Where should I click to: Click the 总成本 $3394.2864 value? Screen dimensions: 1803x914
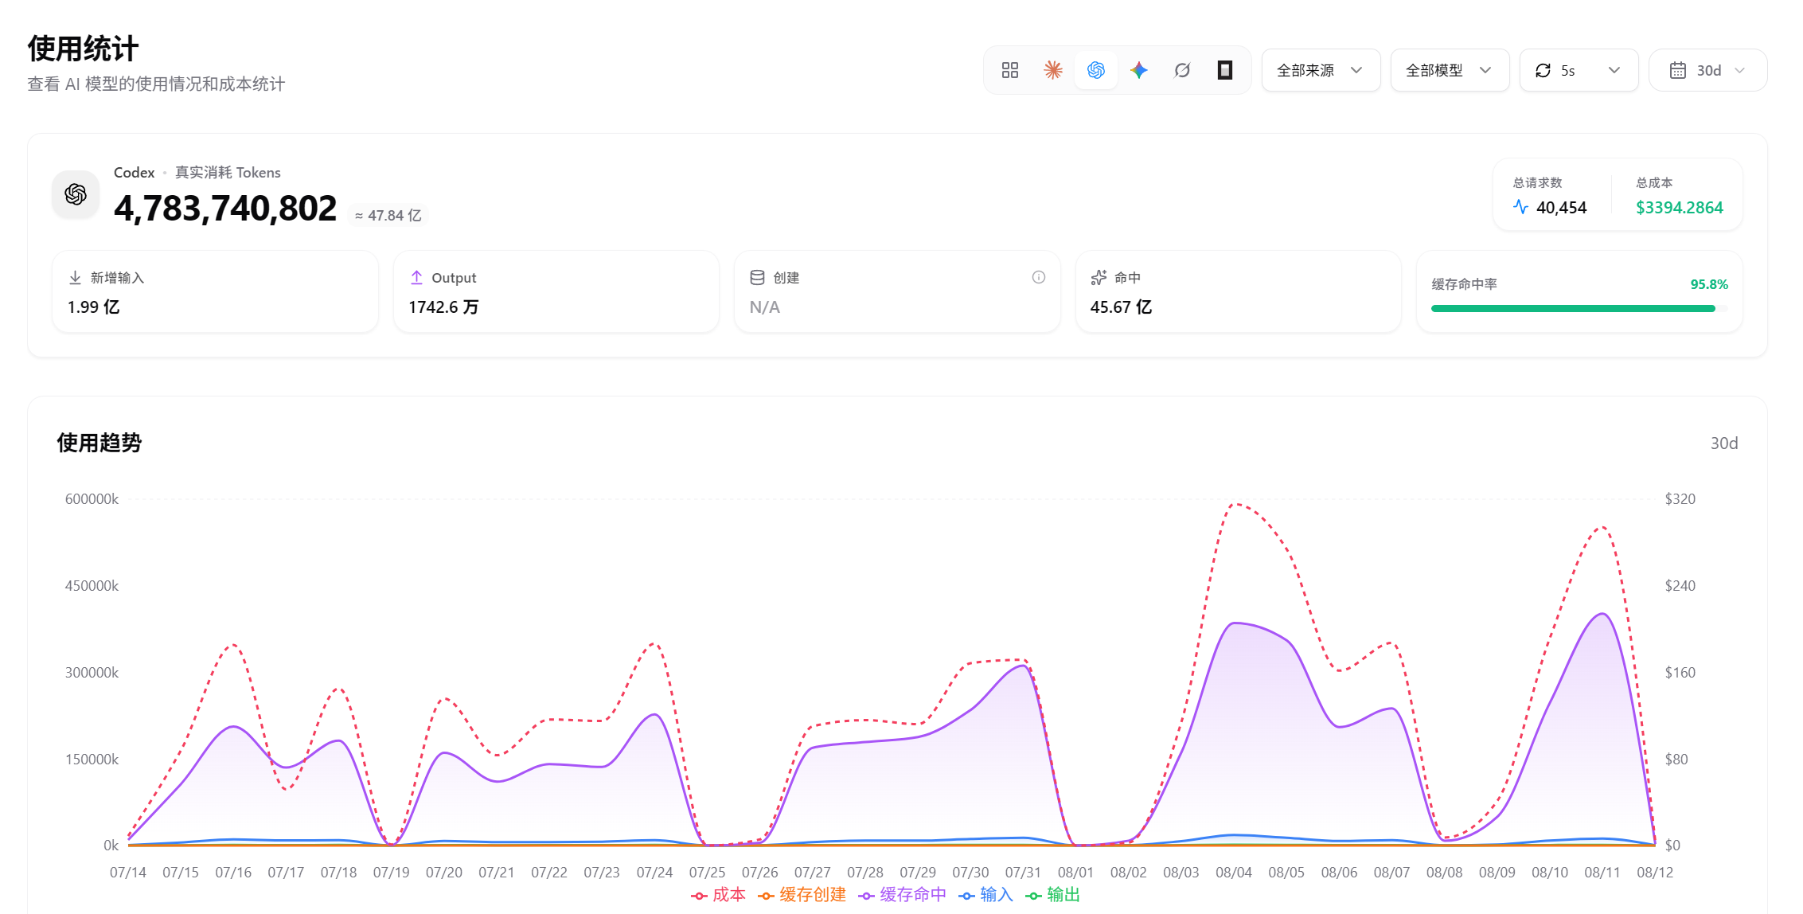(x=1679, y=208)
